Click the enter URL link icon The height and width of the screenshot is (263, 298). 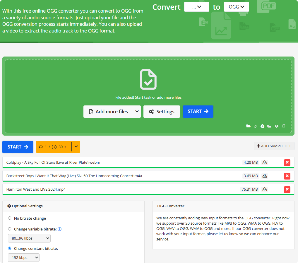pos(256,127)
